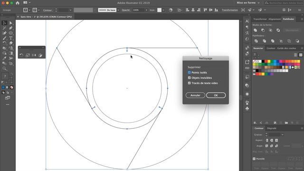This screenshot has width=304, height=171.
Task: Select the Rotate tool in the main toolbar
Action: pyautogui.click(x=4, y=43)
